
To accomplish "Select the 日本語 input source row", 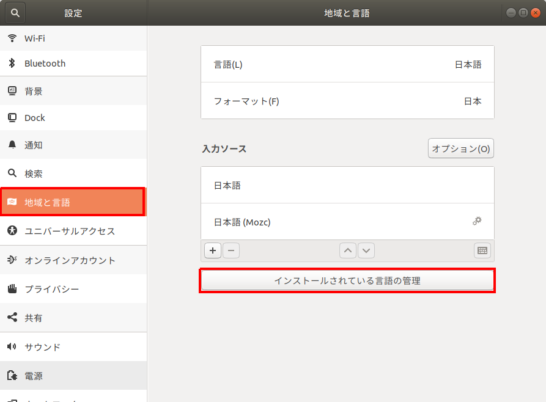I will coord(347,185).
